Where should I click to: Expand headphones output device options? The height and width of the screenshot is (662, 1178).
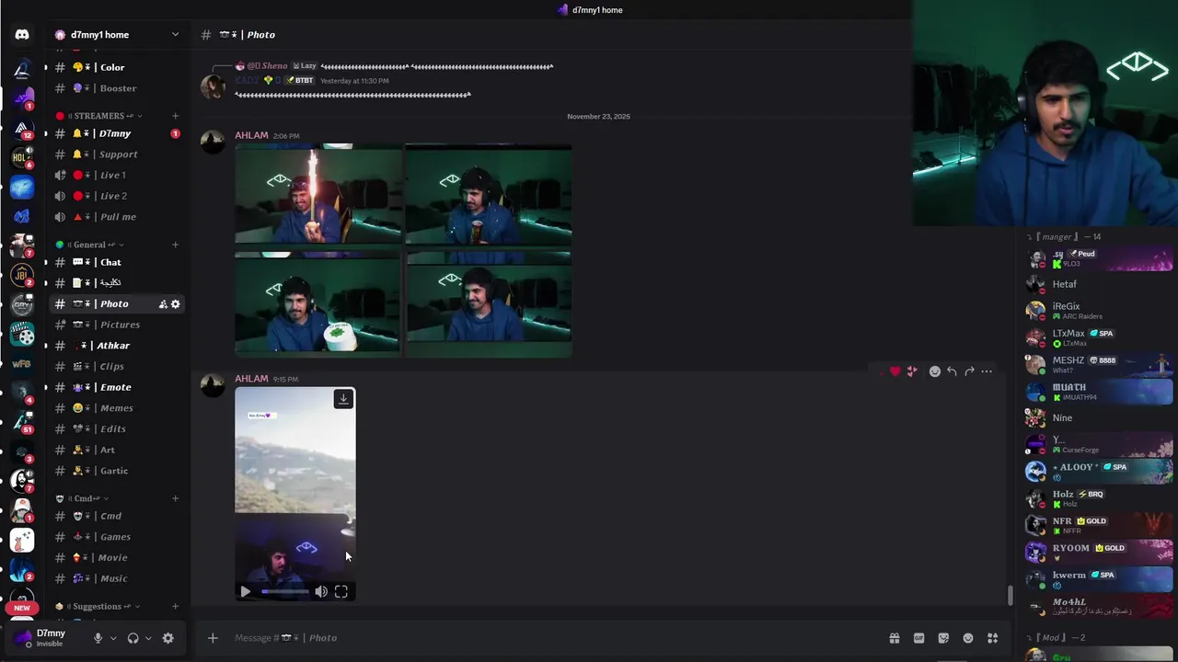148,638
